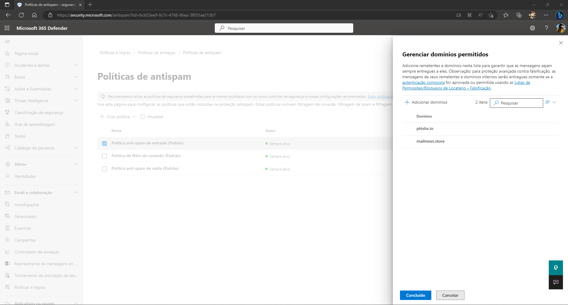Screen dimensions: 568x305
Task: Expand the Busca navigation section
Action: [x=76, y=77]
